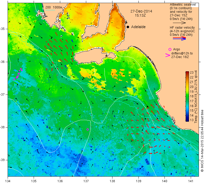This screenshot has width=204, height=184.
Task: Click the HF radar velocity legend text
Action: point(182,28)
